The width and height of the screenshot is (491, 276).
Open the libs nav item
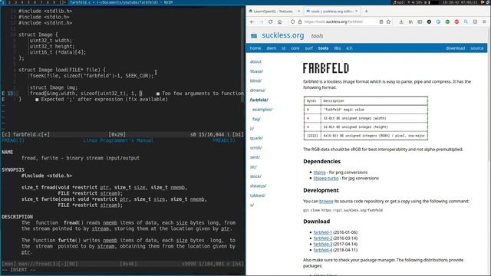click(x=338, y=48)
